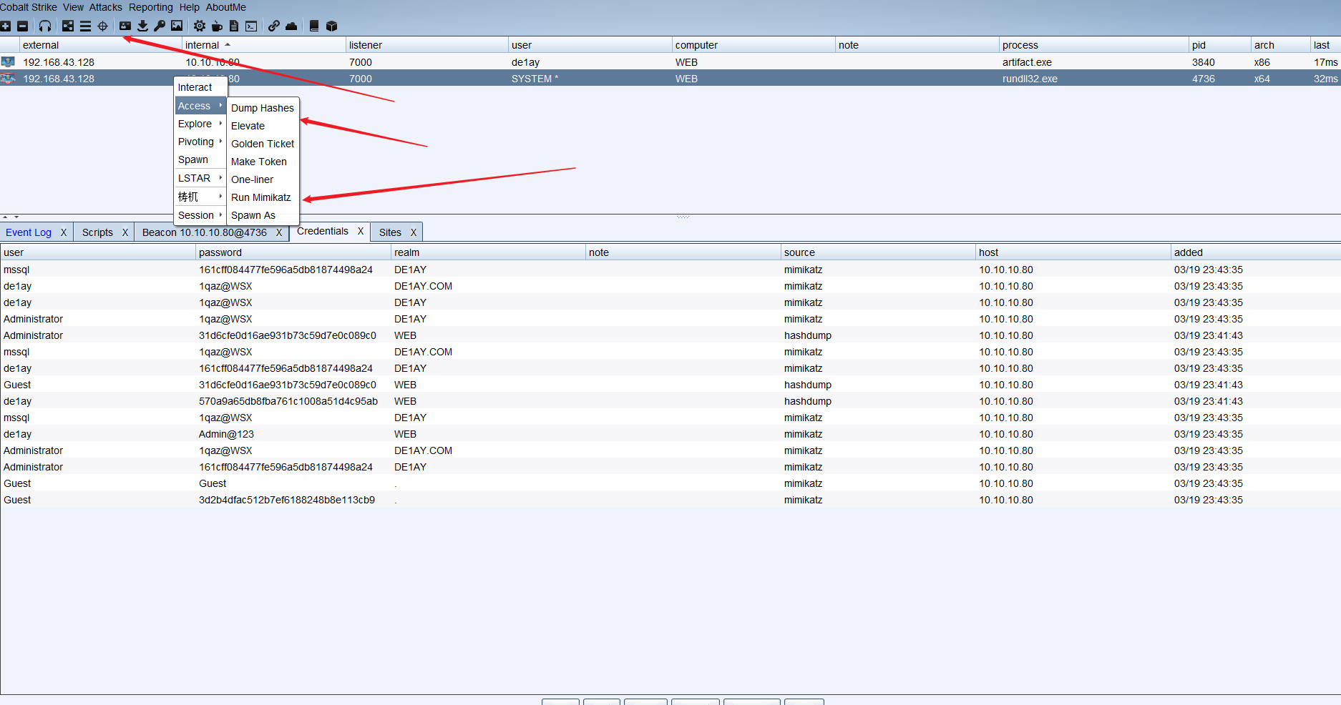Open the Downloads arrow toolbar icon
This screenshot has height=705, width=1341.
[142, 26]
